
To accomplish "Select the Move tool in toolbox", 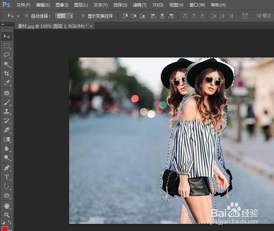I will point(7,37).
